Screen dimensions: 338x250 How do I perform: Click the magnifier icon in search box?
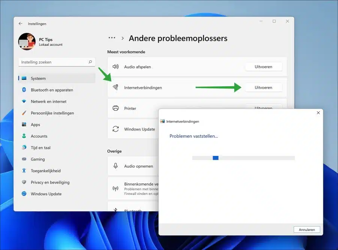coord(90,62)
